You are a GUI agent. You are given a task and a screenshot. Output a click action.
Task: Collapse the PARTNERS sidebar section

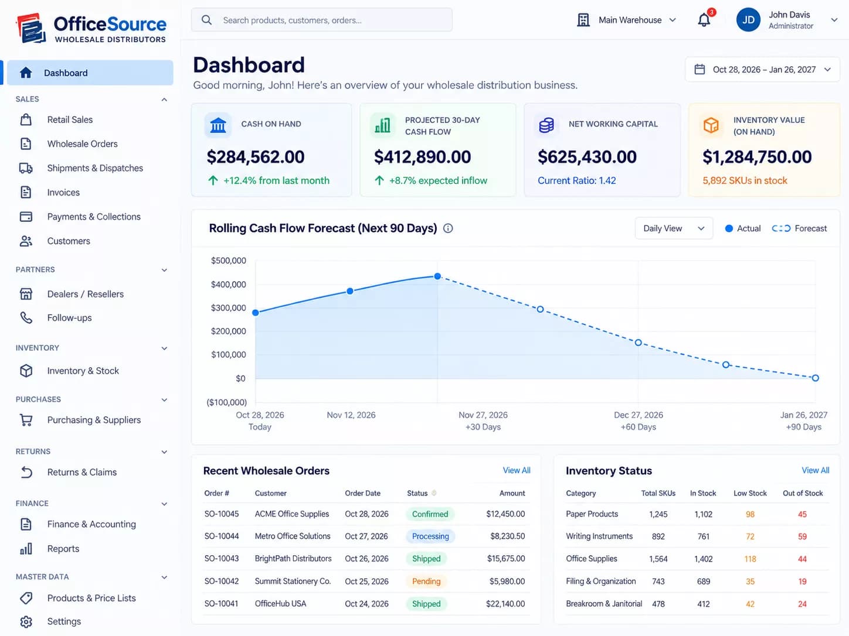164,270
